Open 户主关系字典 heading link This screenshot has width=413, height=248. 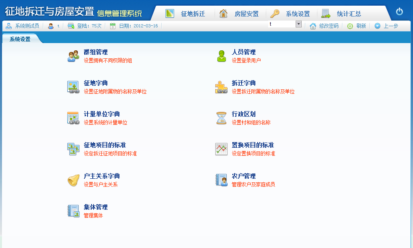tap(102, 176)
